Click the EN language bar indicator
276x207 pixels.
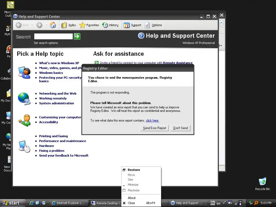click(212, 203)
